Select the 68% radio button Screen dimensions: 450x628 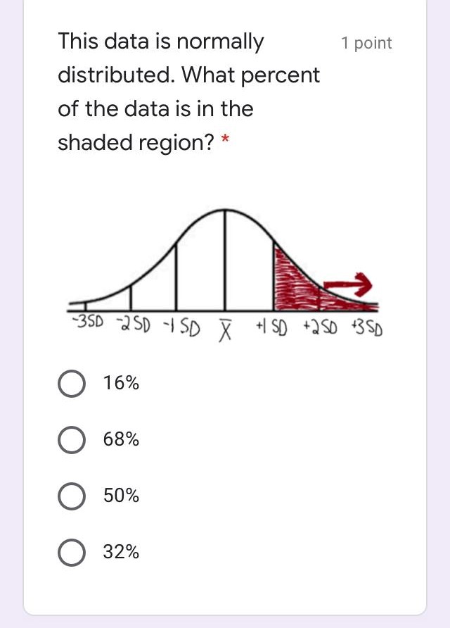point(71,439)
